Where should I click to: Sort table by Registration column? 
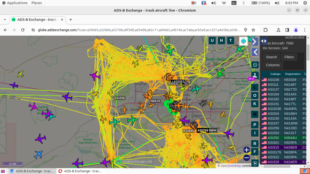pyautogui.click(x=293, y=74)
